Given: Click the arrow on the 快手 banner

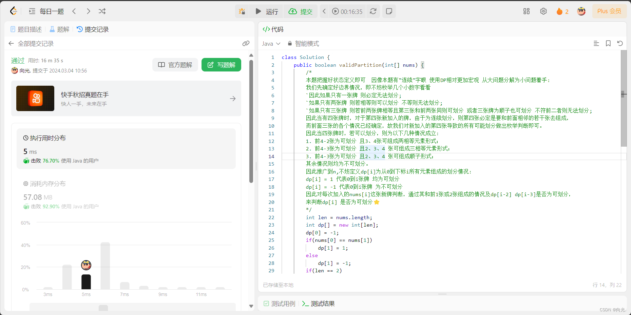Looking at the screenshot, I should (x=233, y=99).
